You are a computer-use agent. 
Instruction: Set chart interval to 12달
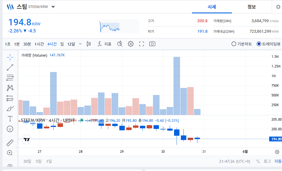71,44
